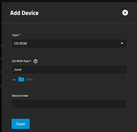Click the blue /mnt folder icon
137x132 pixels.
pos(21,79)
